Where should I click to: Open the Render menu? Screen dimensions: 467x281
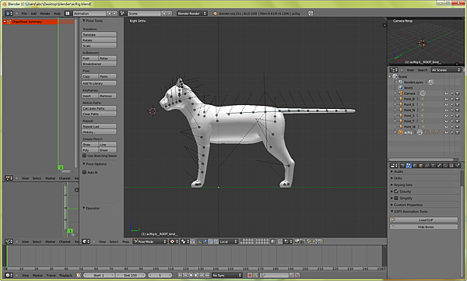(45, 13)
